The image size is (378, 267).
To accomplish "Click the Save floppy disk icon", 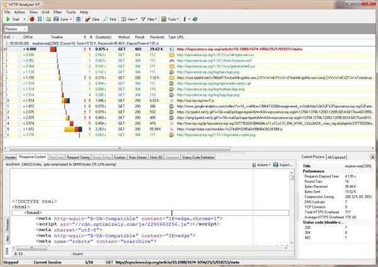I will (56, 19).
